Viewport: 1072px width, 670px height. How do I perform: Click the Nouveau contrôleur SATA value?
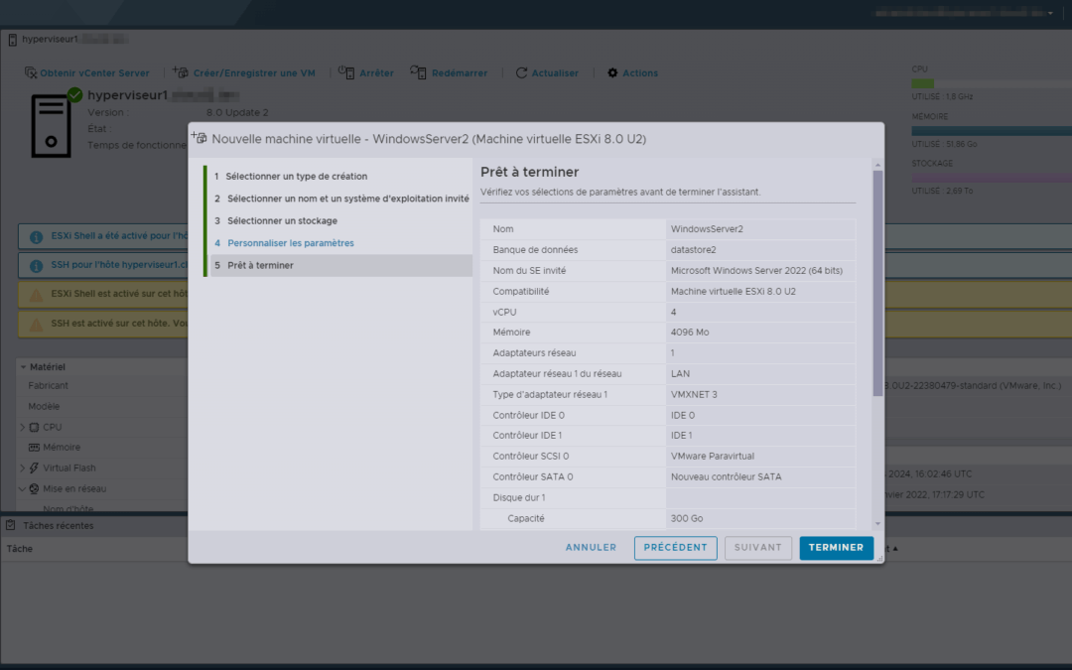[x=726, y=476]
